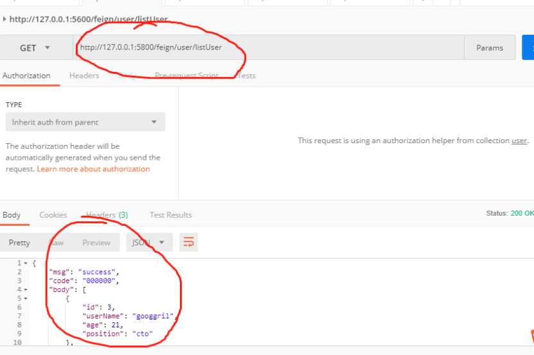Open the Pre-request Script tab
Screen dimensions: 534x355
186,76
